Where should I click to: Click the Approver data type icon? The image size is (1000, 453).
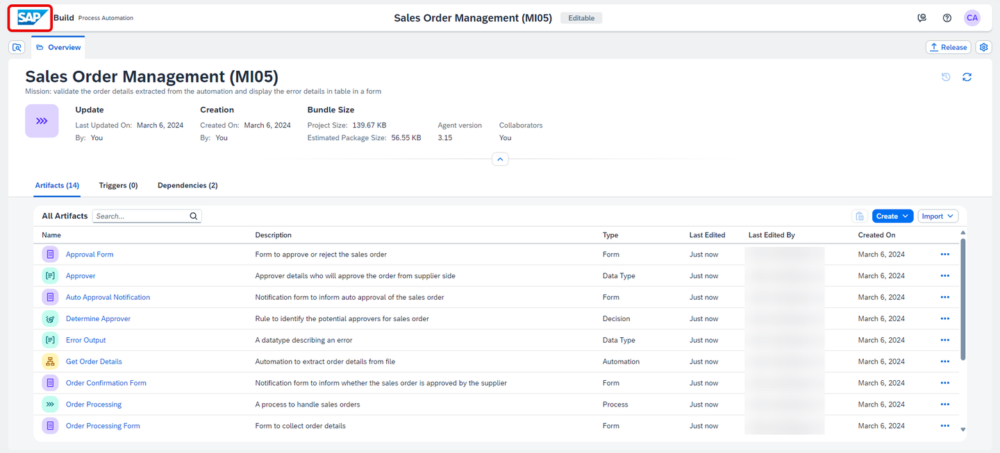pyautogui.click(x=50, y=276)
